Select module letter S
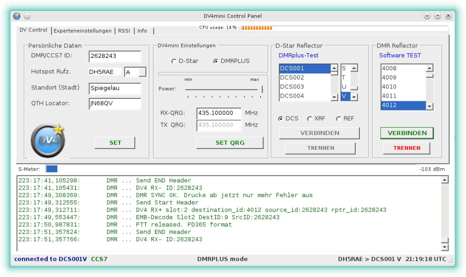 346,68
